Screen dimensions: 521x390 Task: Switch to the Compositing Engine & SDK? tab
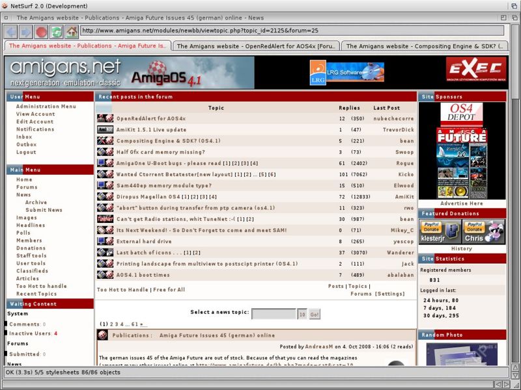[x=425, y=46]
